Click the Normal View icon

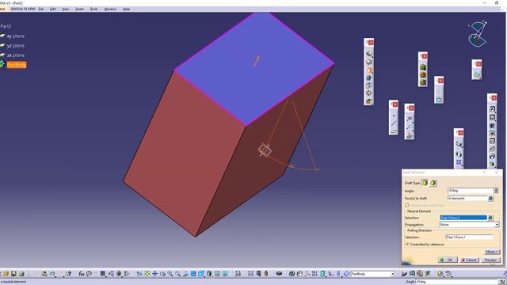185,274
